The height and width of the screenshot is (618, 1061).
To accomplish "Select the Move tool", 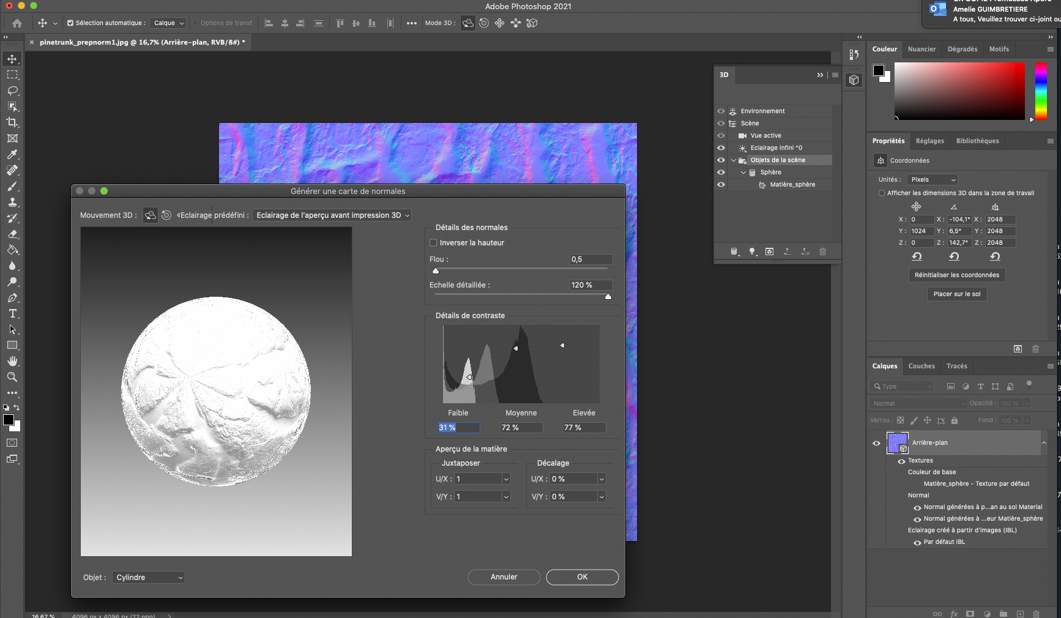I will (x=12, y=59).
